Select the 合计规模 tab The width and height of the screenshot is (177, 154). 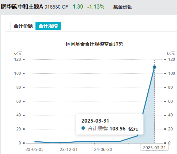[x=48, y=26]
